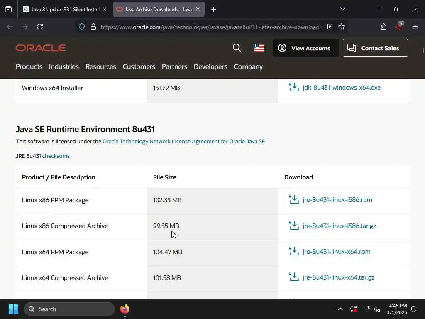Open the Firefox hamburger application menu
The width and height of the screenshot is (425, 319).
[415, 27]
